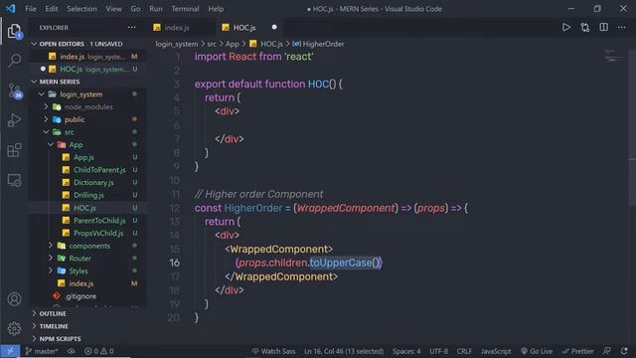
Task: Change indentation via Spaces: 4
Action: [406, 351]
